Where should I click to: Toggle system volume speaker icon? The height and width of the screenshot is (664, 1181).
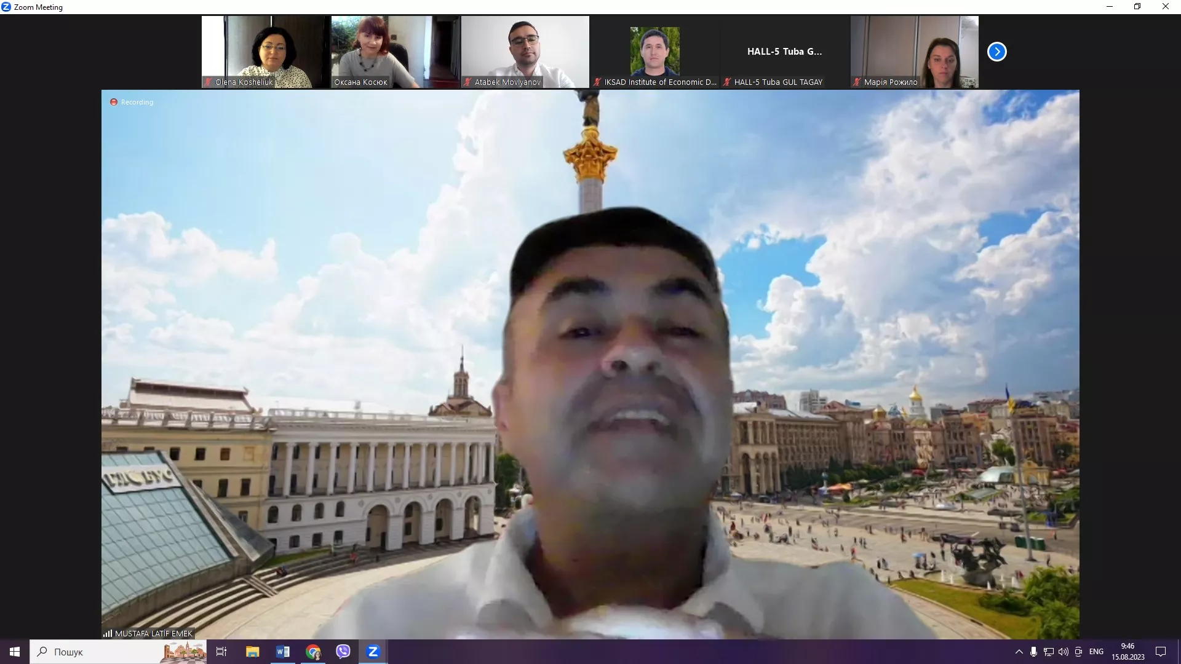(x=1064, y=652)
